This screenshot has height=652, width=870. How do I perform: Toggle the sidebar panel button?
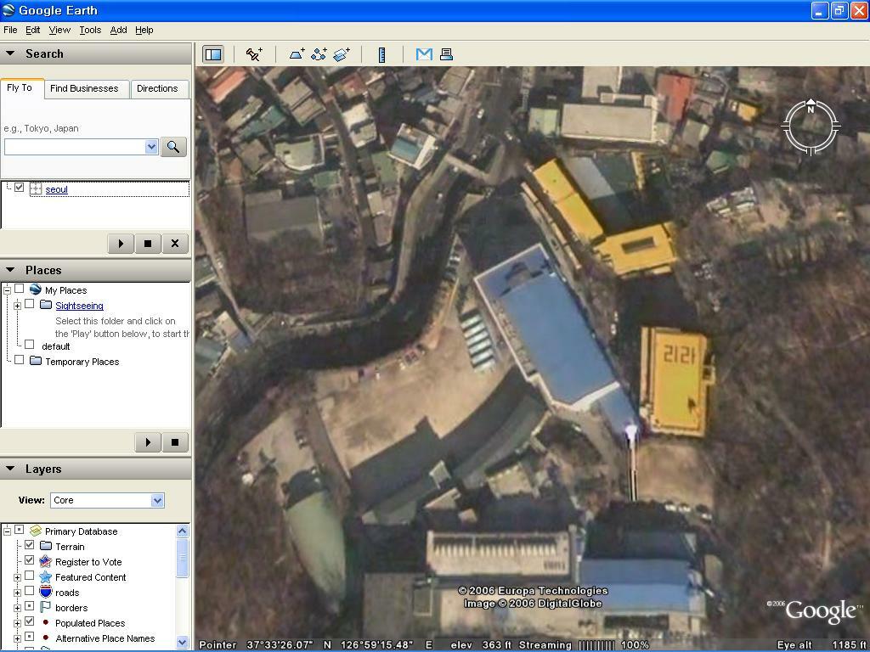[212, 54]
